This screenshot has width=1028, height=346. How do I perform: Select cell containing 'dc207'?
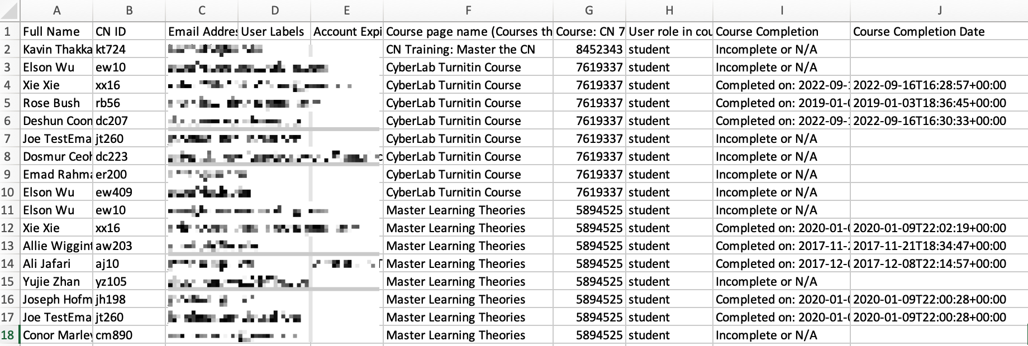coord(129,121)
